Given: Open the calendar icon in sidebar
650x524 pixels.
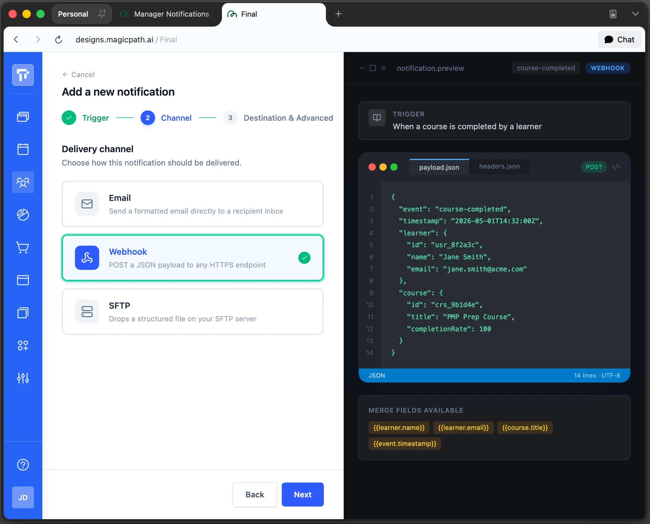Looking at the screenshot, I should [x=23, y=149].
